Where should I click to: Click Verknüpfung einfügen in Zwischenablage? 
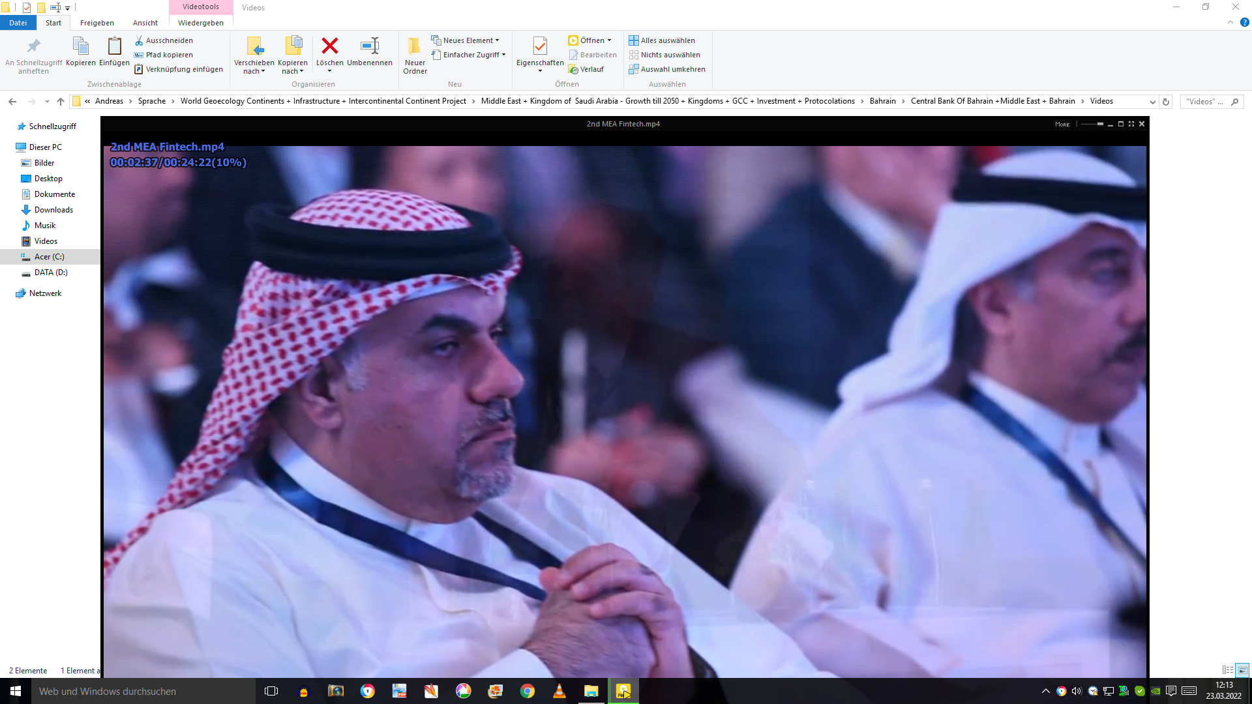[x=179, y=69]
